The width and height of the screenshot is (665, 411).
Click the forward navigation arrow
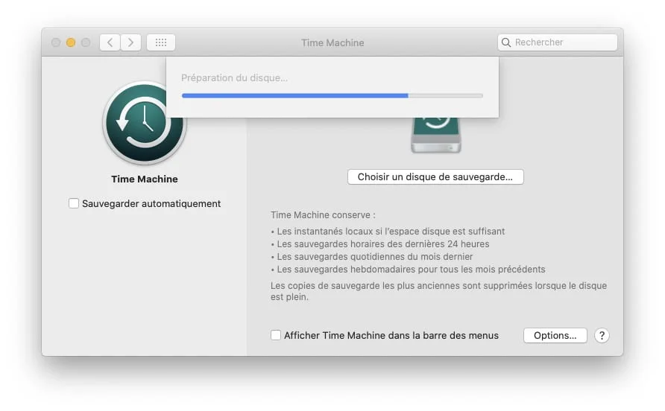(x=130, y=42)
